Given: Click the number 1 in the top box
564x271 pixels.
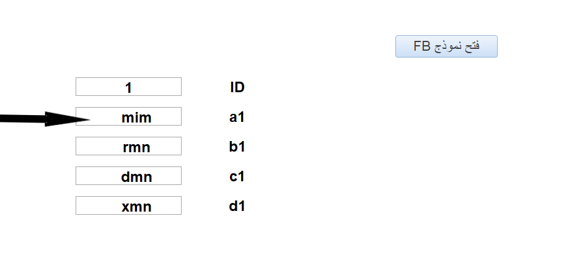Looking at the screenshot, I should (x=128, y=88).
